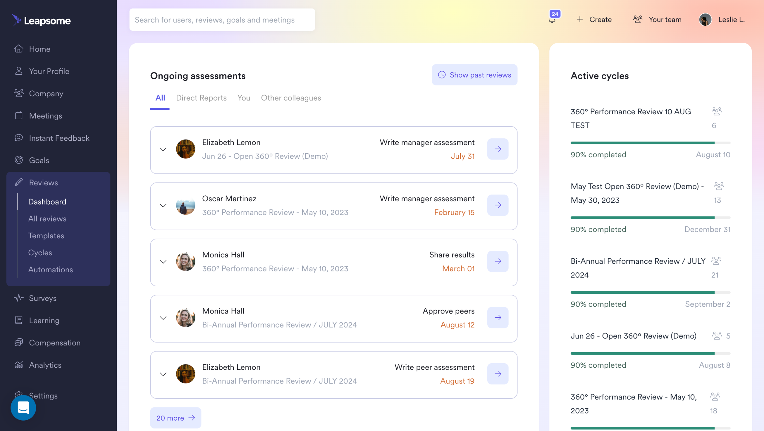Expand Monica Hall's Approve peers row

click(163, 318)
